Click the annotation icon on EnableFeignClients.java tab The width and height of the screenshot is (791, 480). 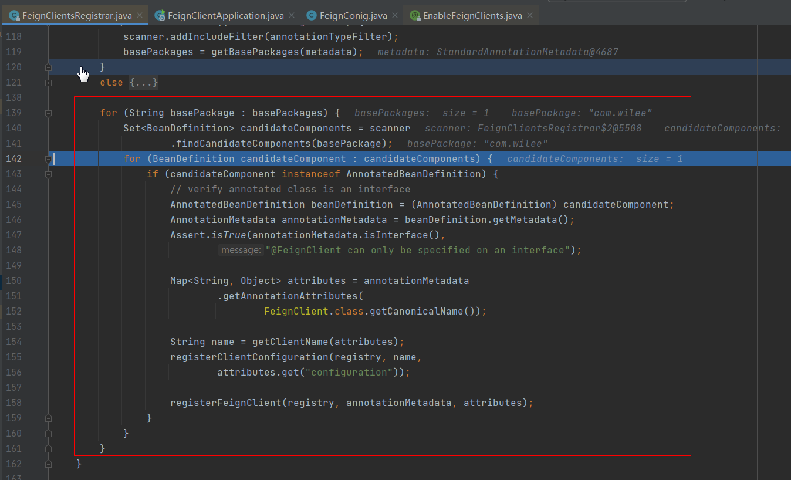point(415,16)
